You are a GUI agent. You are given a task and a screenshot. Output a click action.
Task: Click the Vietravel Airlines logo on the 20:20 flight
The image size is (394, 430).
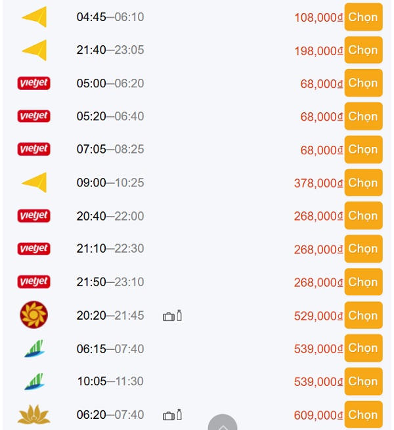(x=33, y=315)
